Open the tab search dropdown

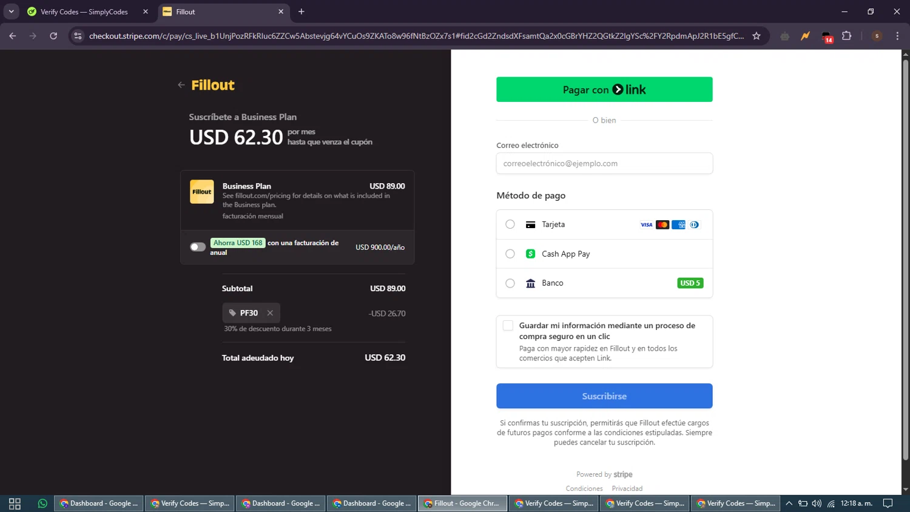(x=11, y=12)
